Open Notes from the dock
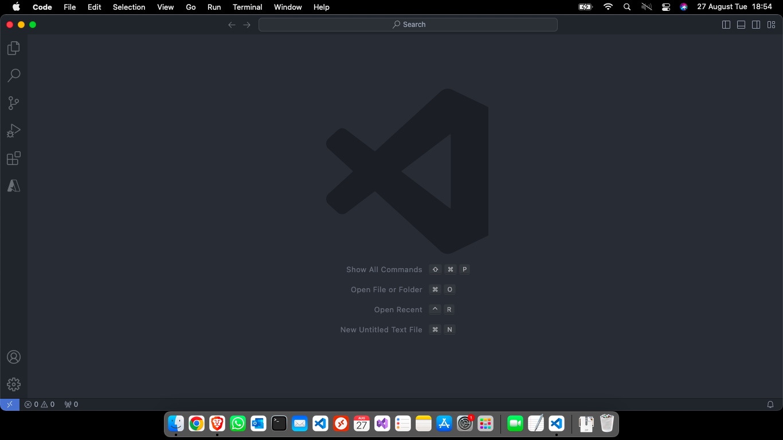The width and height of the screenshot is (783, 440). 424,423
